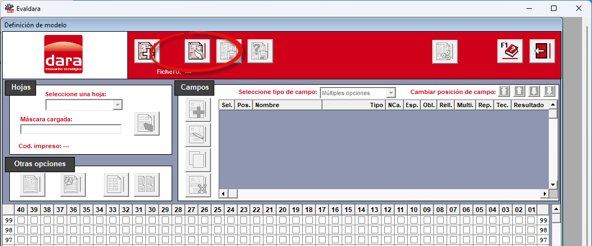592x246 pixels.
Task: Click the Obl. column header
Action: pos(429,105)
